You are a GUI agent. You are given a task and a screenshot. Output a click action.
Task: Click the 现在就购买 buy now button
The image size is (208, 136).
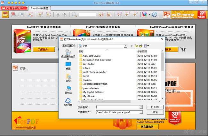point(148,127)
